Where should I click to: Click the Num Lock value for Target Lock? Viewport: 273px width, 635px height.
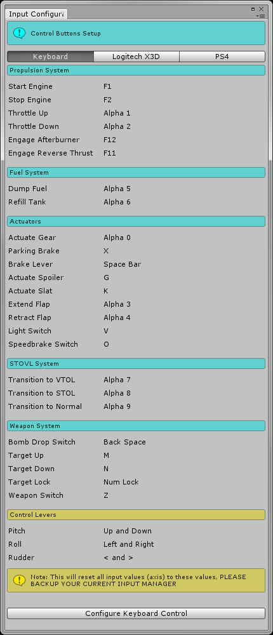(121, 482)
